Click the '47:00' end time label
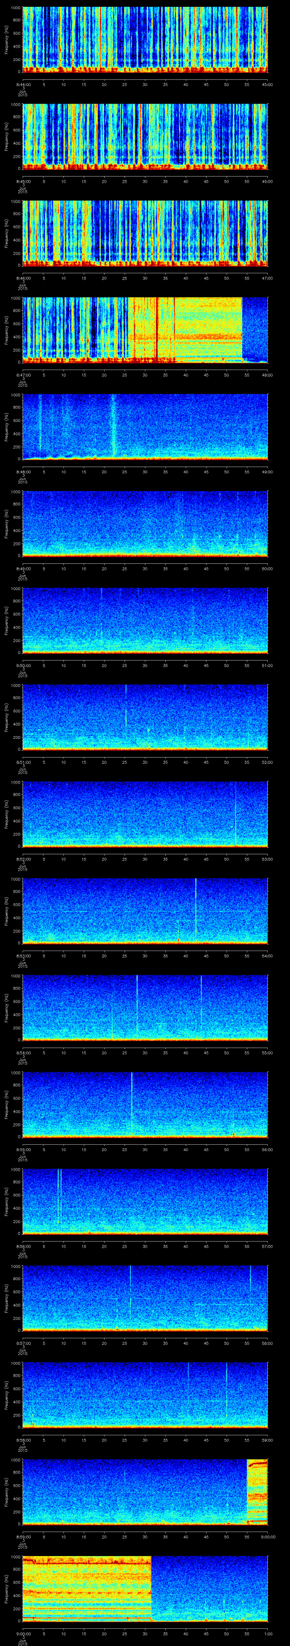 267,278
